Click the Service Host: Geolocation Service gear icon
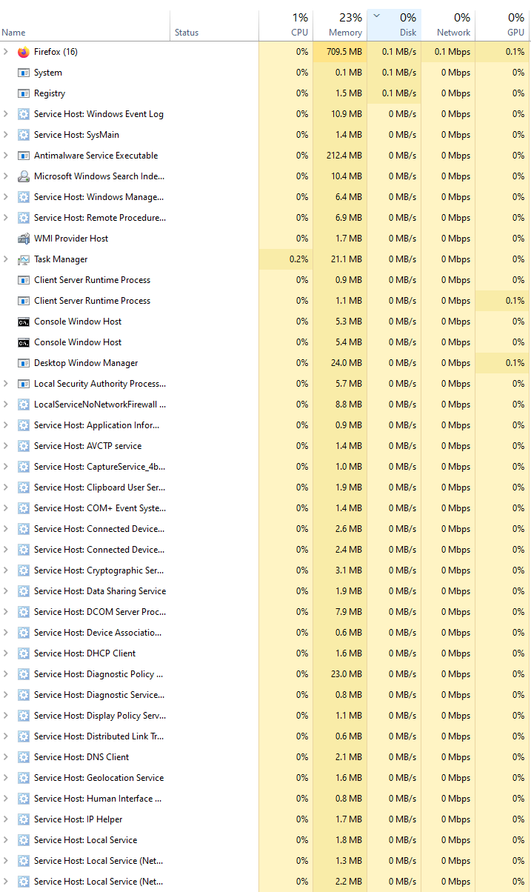This screenshot has width=531, height=892. pos(23,778)
